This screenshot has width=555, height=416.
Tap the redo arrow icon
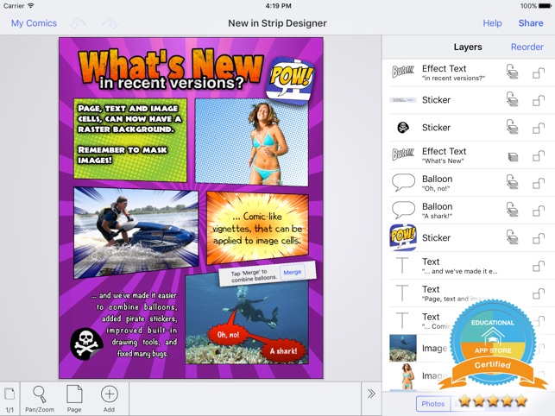click(x=110, y=23)
